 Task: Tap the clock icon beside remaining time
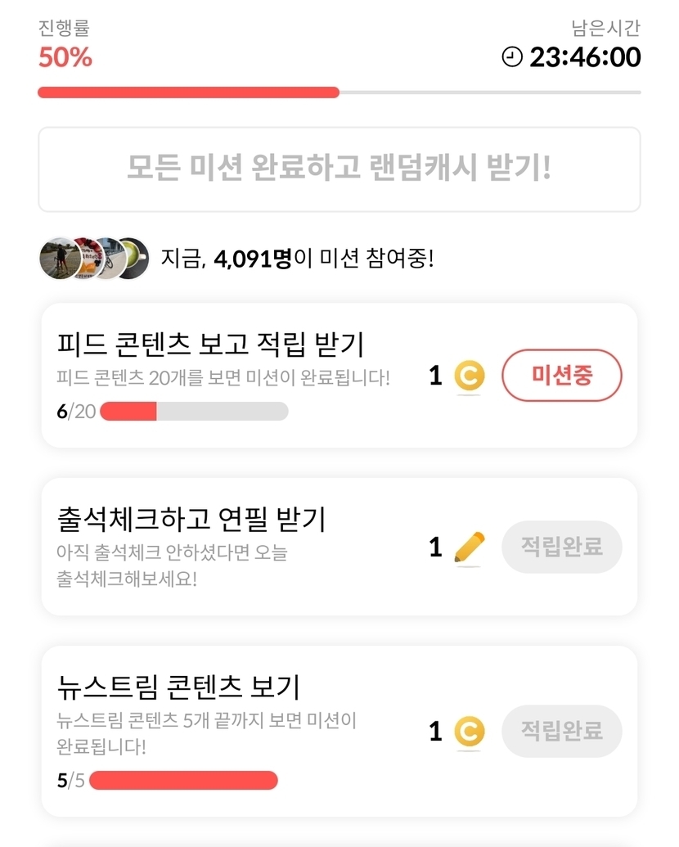(x=512, y=57)
